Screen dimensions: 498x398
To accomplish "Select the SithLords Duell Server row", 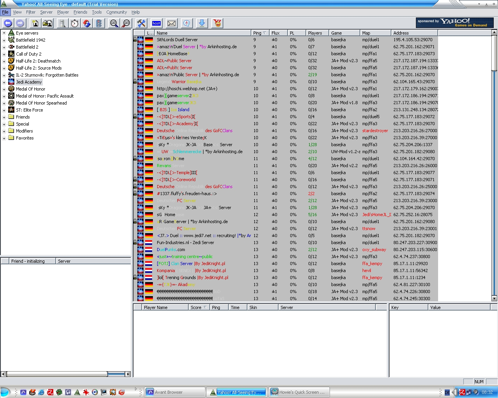I will [x=286, y=40].
